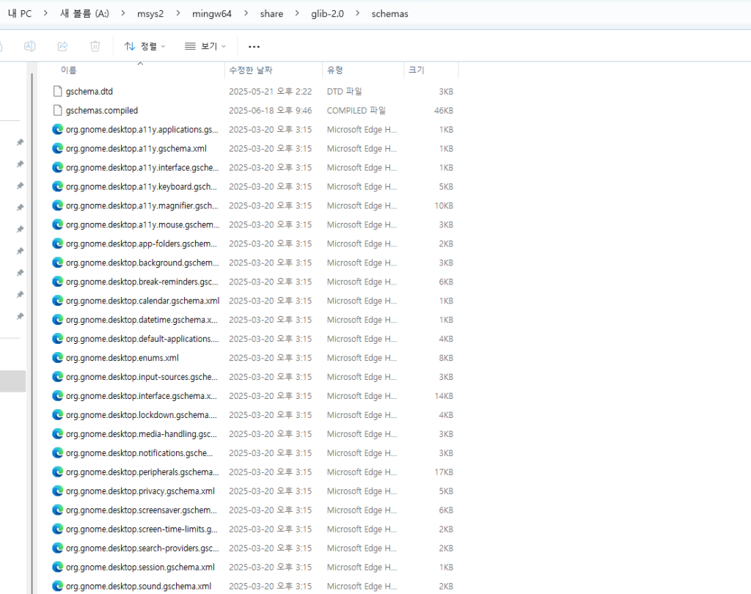Select org.gnome.desktop.sound.gschema.xml file name
The width and height of the screenshot is (751, 594).
pos(139,587)
